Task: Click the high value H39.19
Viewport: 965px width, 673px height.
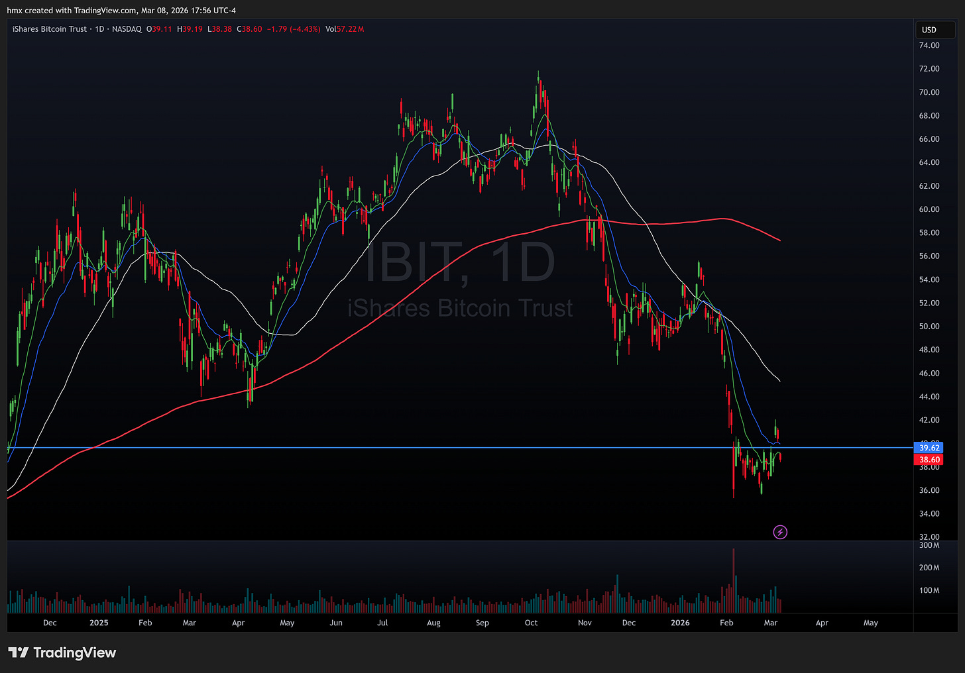Action: 190,29
